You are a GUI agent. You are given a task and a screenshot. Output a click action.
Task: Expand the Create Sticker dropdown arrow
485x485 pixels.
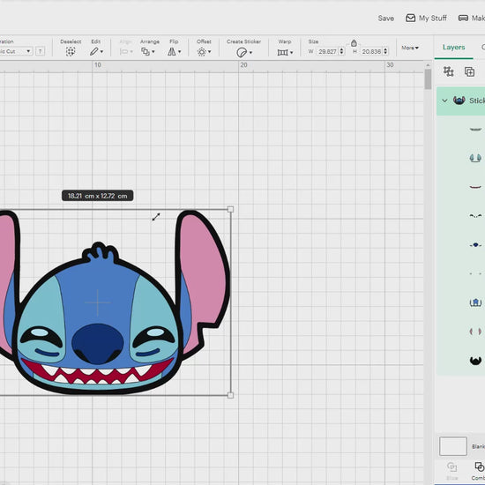(x=250, y=53)
